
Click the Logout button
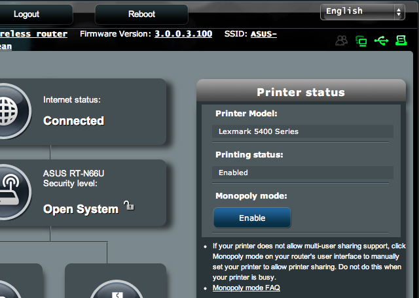pyautogui.click(x=36, y=14)
